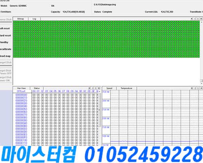The width and height of the screenshot is (203, 163).
Task: Click hex column header 00
Action: point(34,91)
